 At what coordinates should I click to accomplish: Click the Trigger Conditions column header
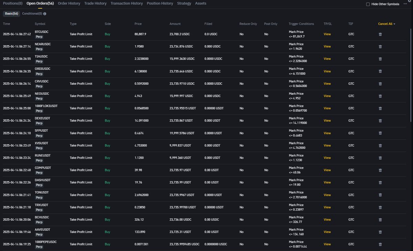301,24
